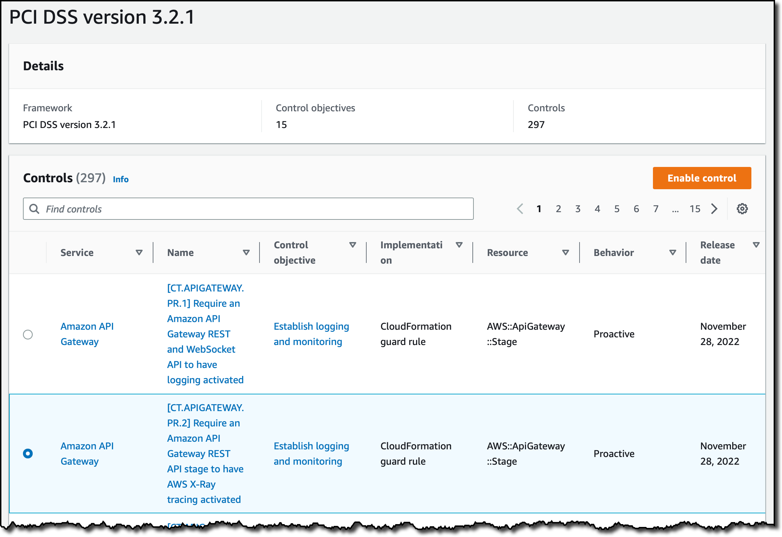Sort by Service column arrow
Screen dimensions: 782x537
pos(139,253)
